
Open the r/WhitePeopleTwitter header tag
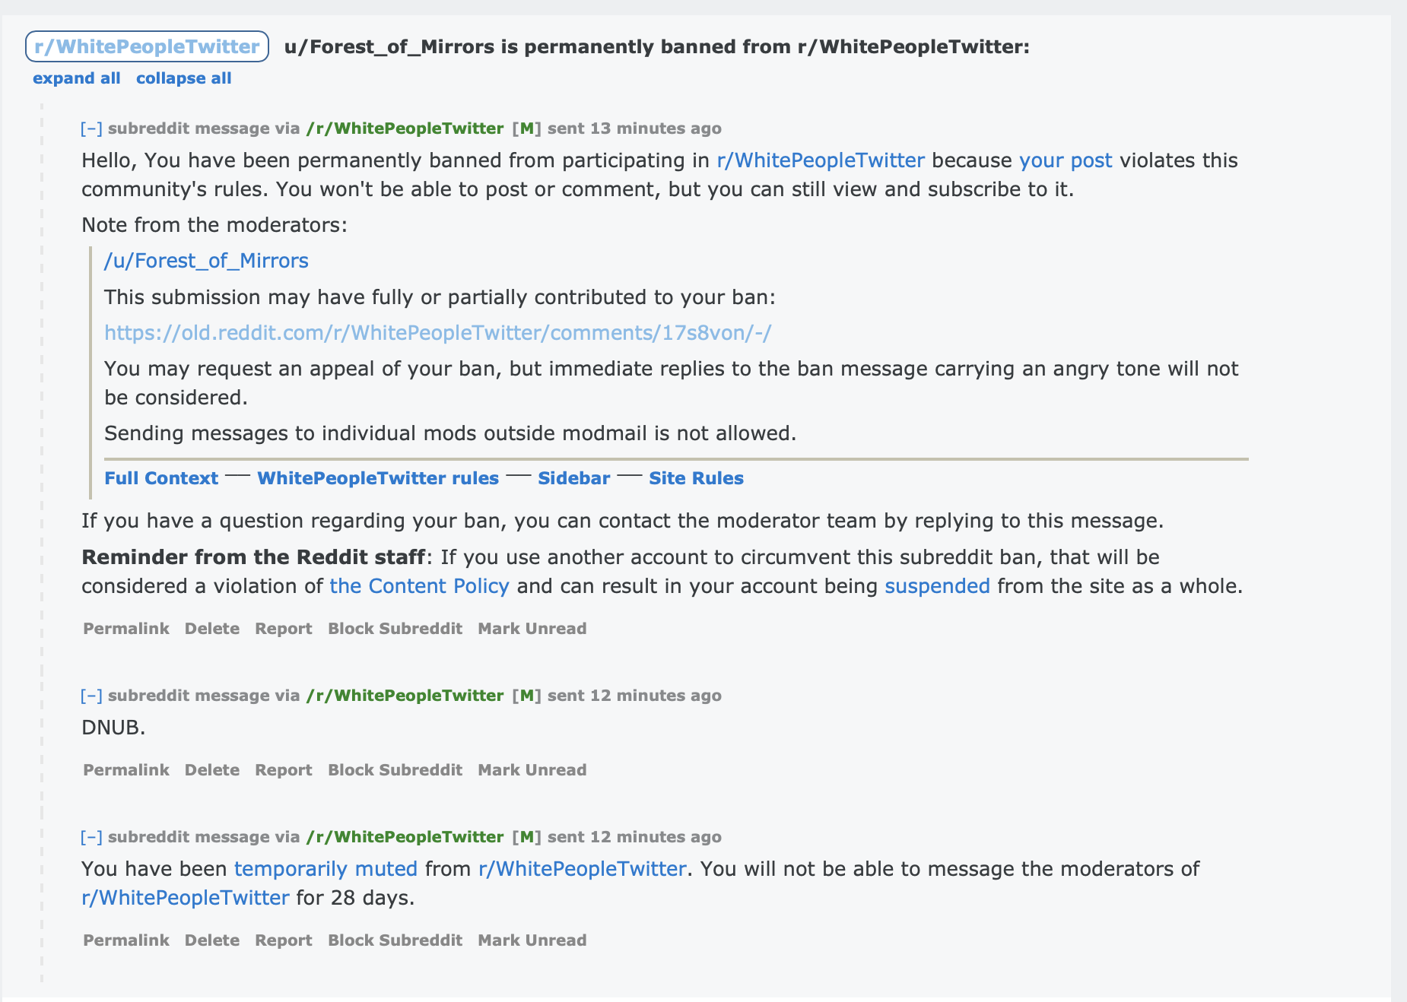[x=147, y=46]
